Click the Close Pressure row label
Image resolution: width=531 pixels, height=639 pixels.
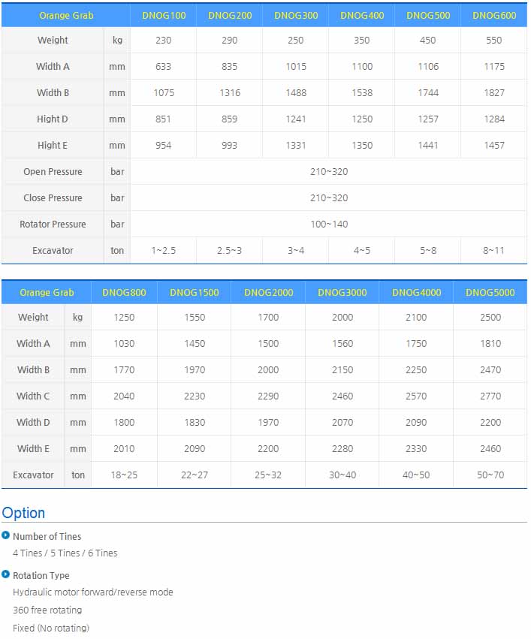tap(53, 197)
